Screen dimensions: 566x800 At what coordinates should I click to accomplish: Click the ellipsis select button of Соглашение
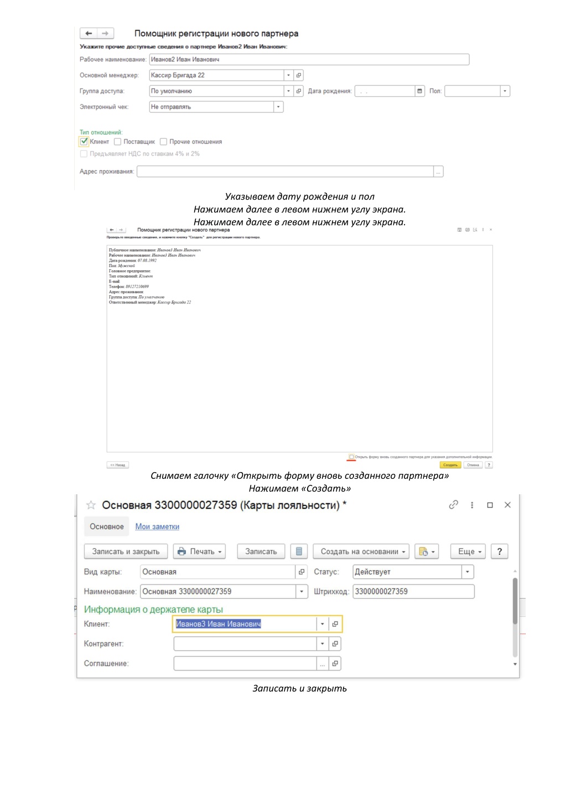[323, 663]
